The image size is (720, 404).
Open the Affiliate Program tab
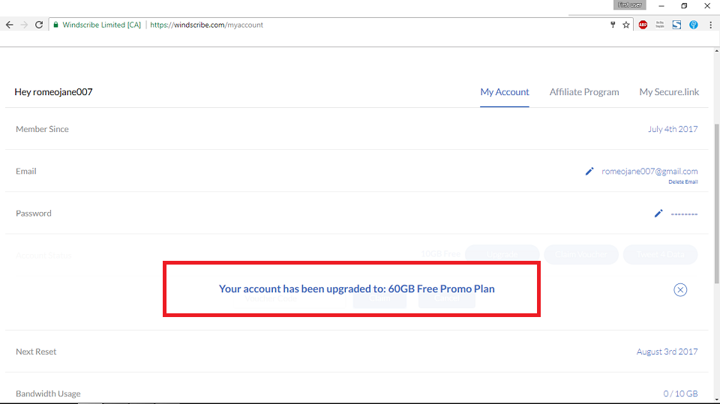584,91
